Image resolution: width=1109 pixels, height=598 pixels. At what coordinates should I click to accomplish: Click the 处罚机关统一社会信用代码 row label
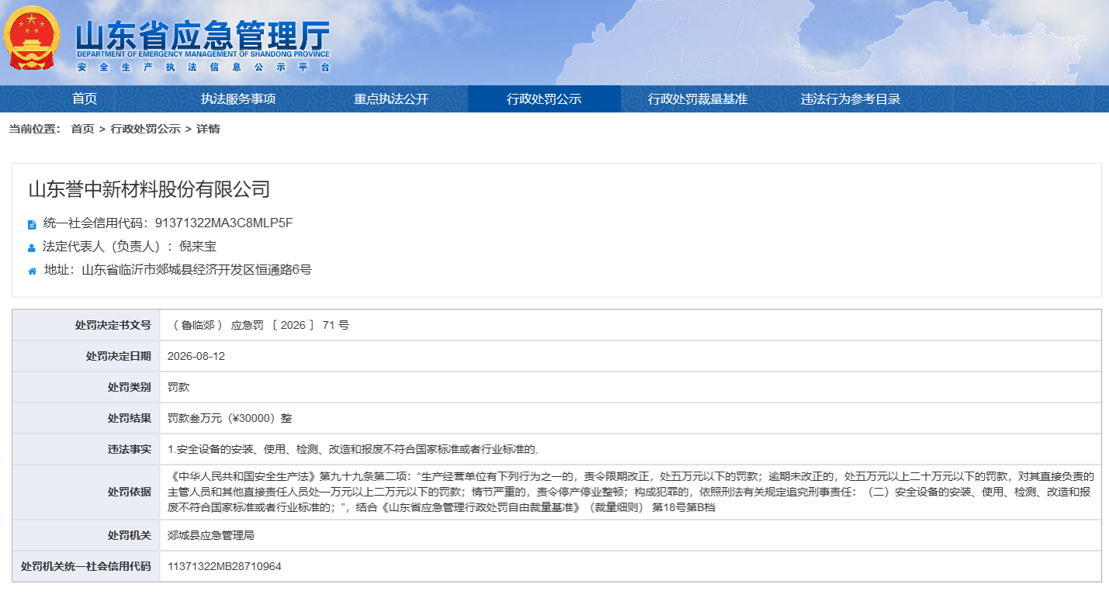[86, 566]
